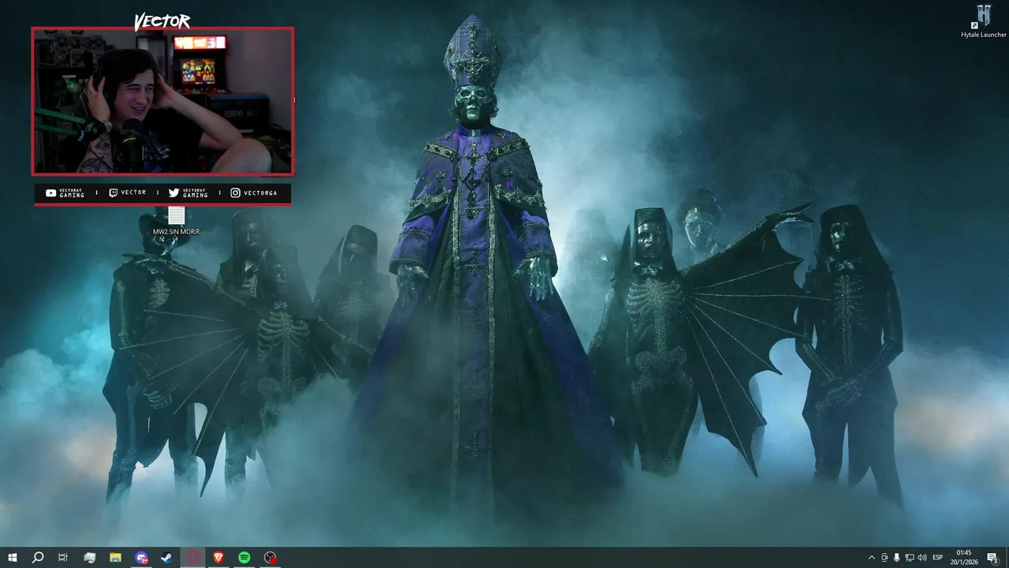Show hidden system tray icons
Screen dimensions: 1009x568
pos(871,558)
